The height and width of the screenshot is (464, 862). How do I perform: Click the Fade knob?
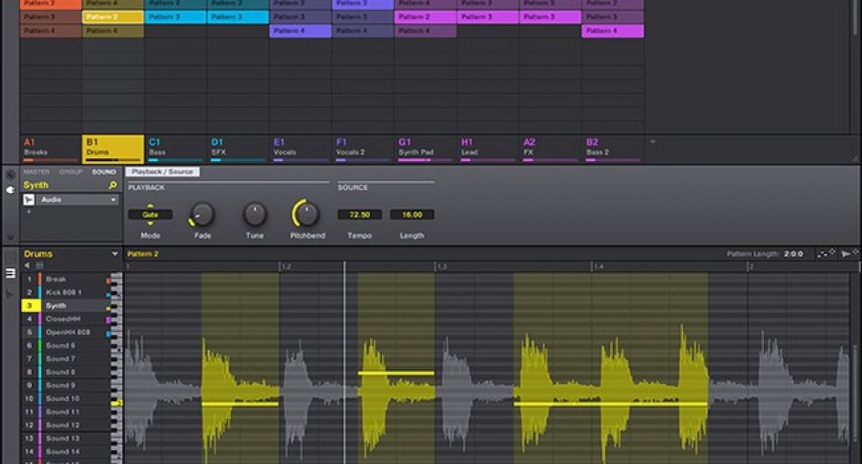coord(202,215)
